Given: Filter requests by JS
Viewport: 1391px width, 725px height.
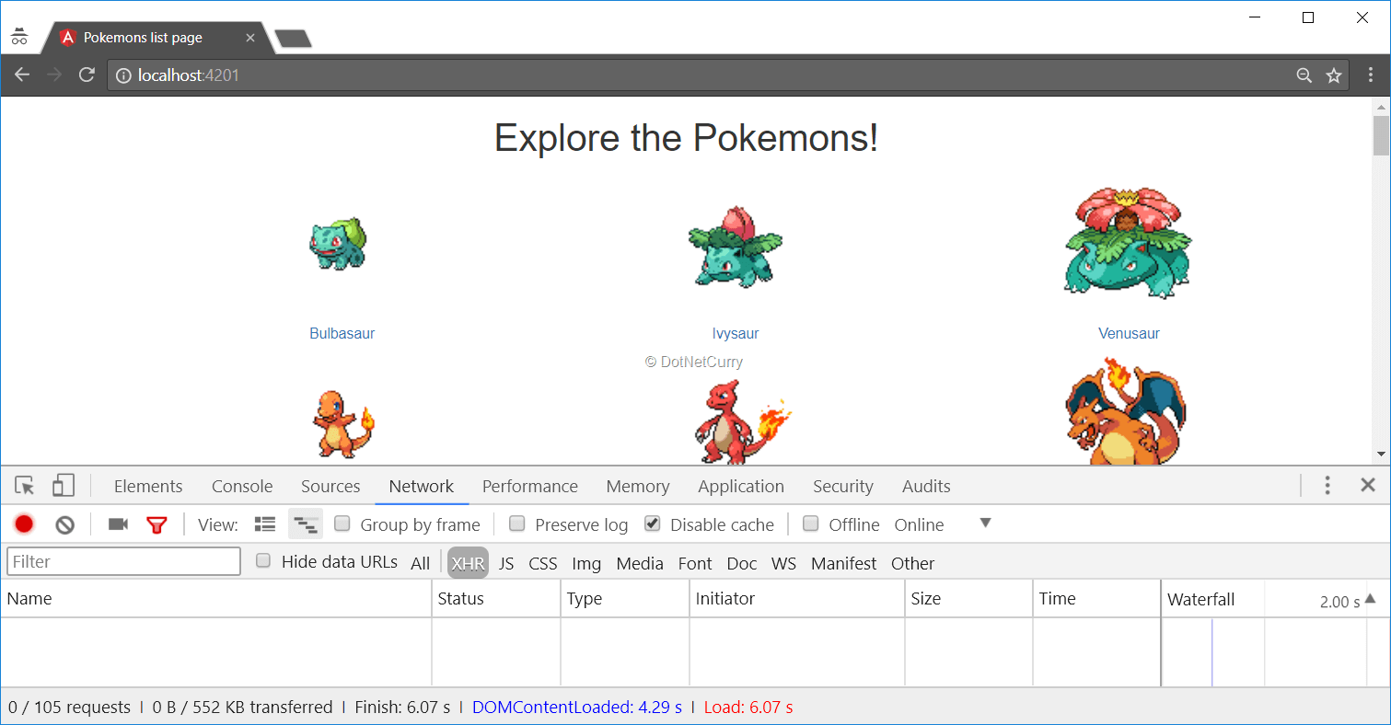Looking at the screenshot, I should point(506,563).
